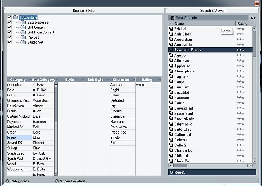The height and width of the screenshot is (186, 262).
Task: Select the Acoustic Piano preset row
Action: pyautogui.click(x=210, y=50)
